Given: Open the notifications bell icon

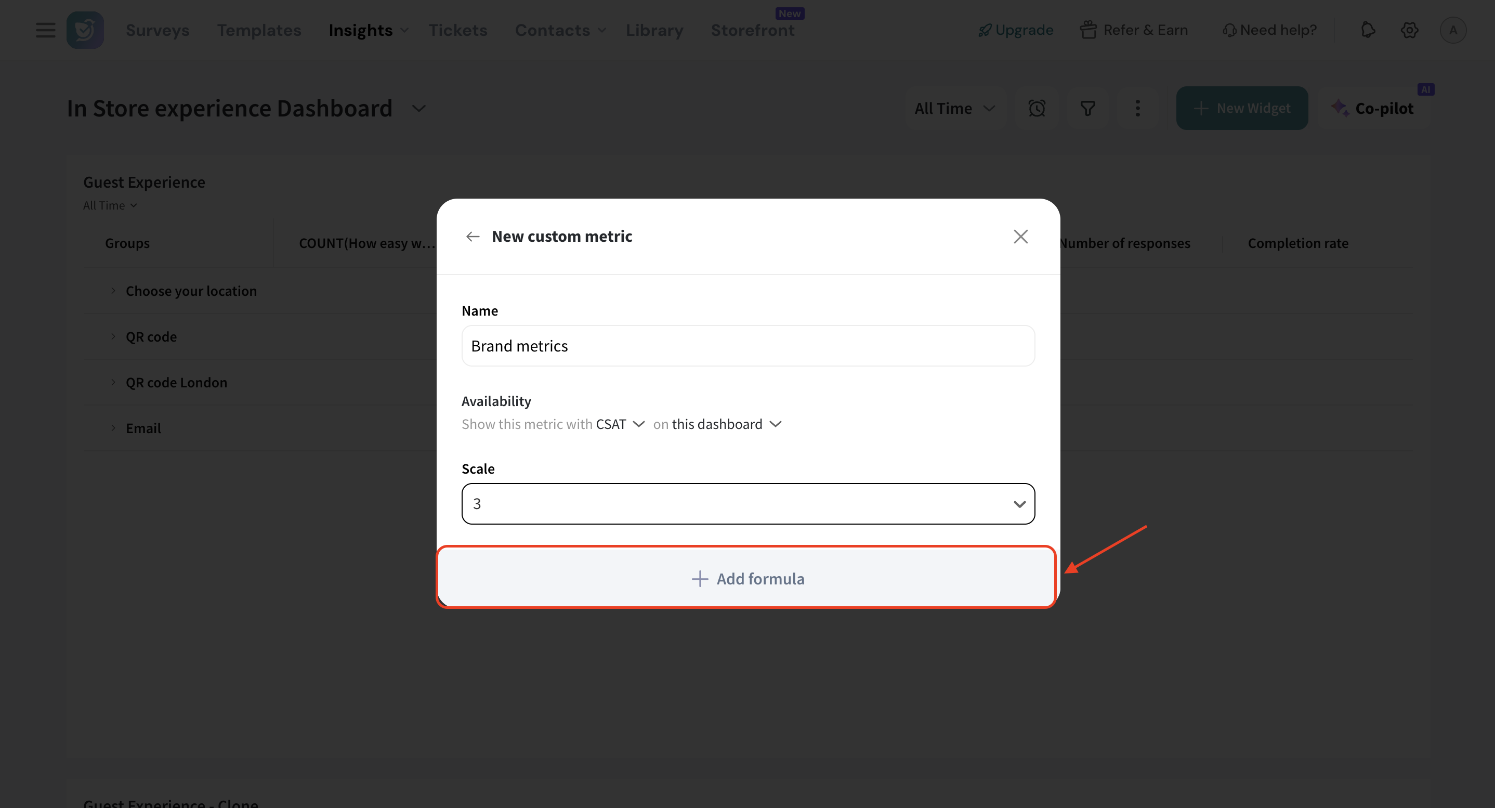Looking at the screenshot, I should [x=1368, y=30].
